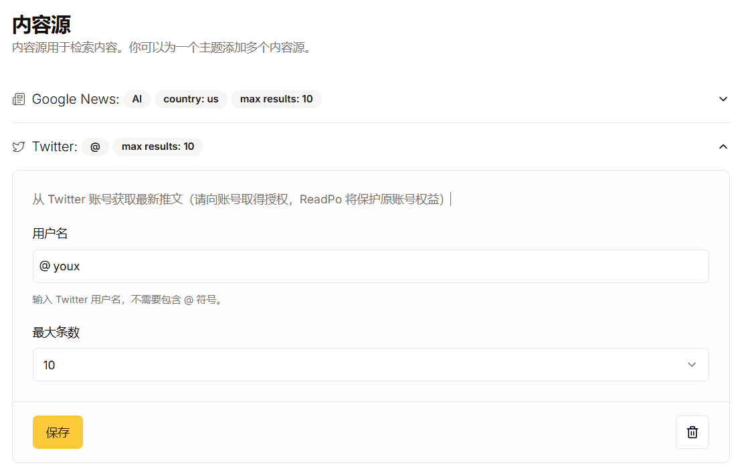The width and height of the screenshot is (742, 471).
Task: Click the Google News newspaper icon
Action: (19, 99)
